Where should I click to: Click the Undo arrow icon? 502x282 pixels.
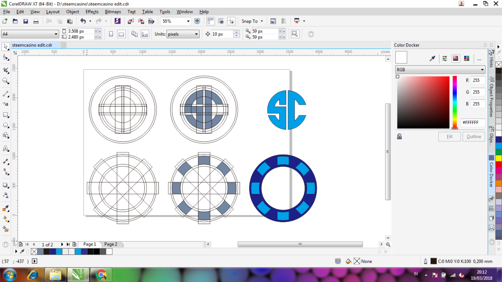point(83,21)
